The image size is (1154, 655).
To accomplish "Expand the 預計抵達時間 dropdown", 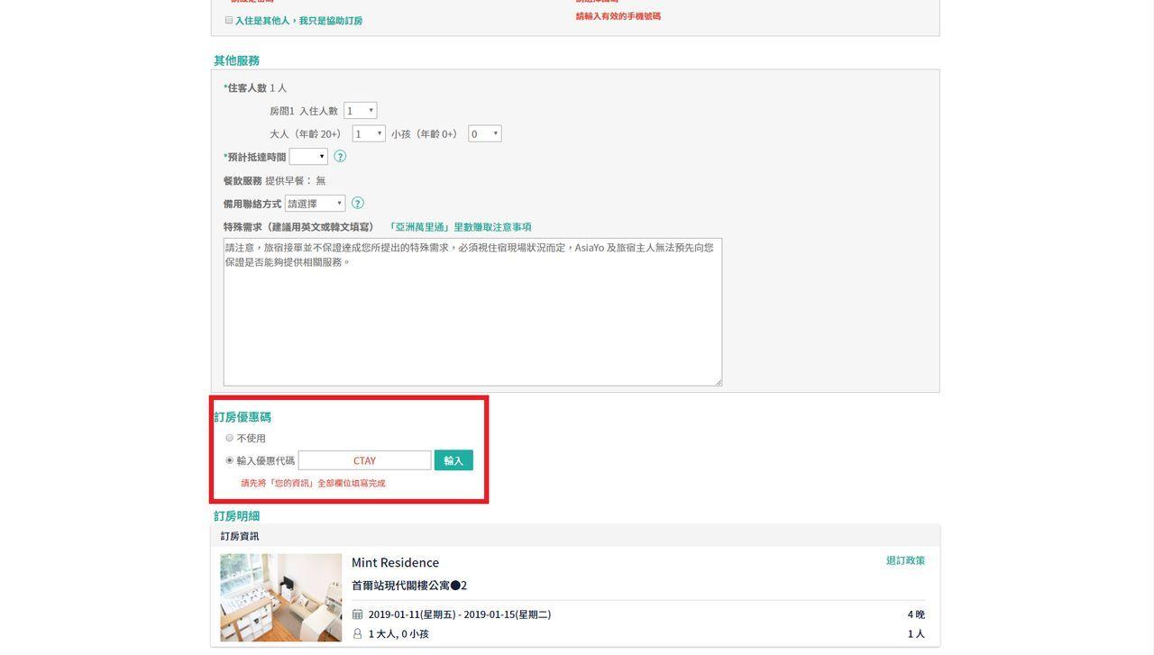I will point(308,157).
